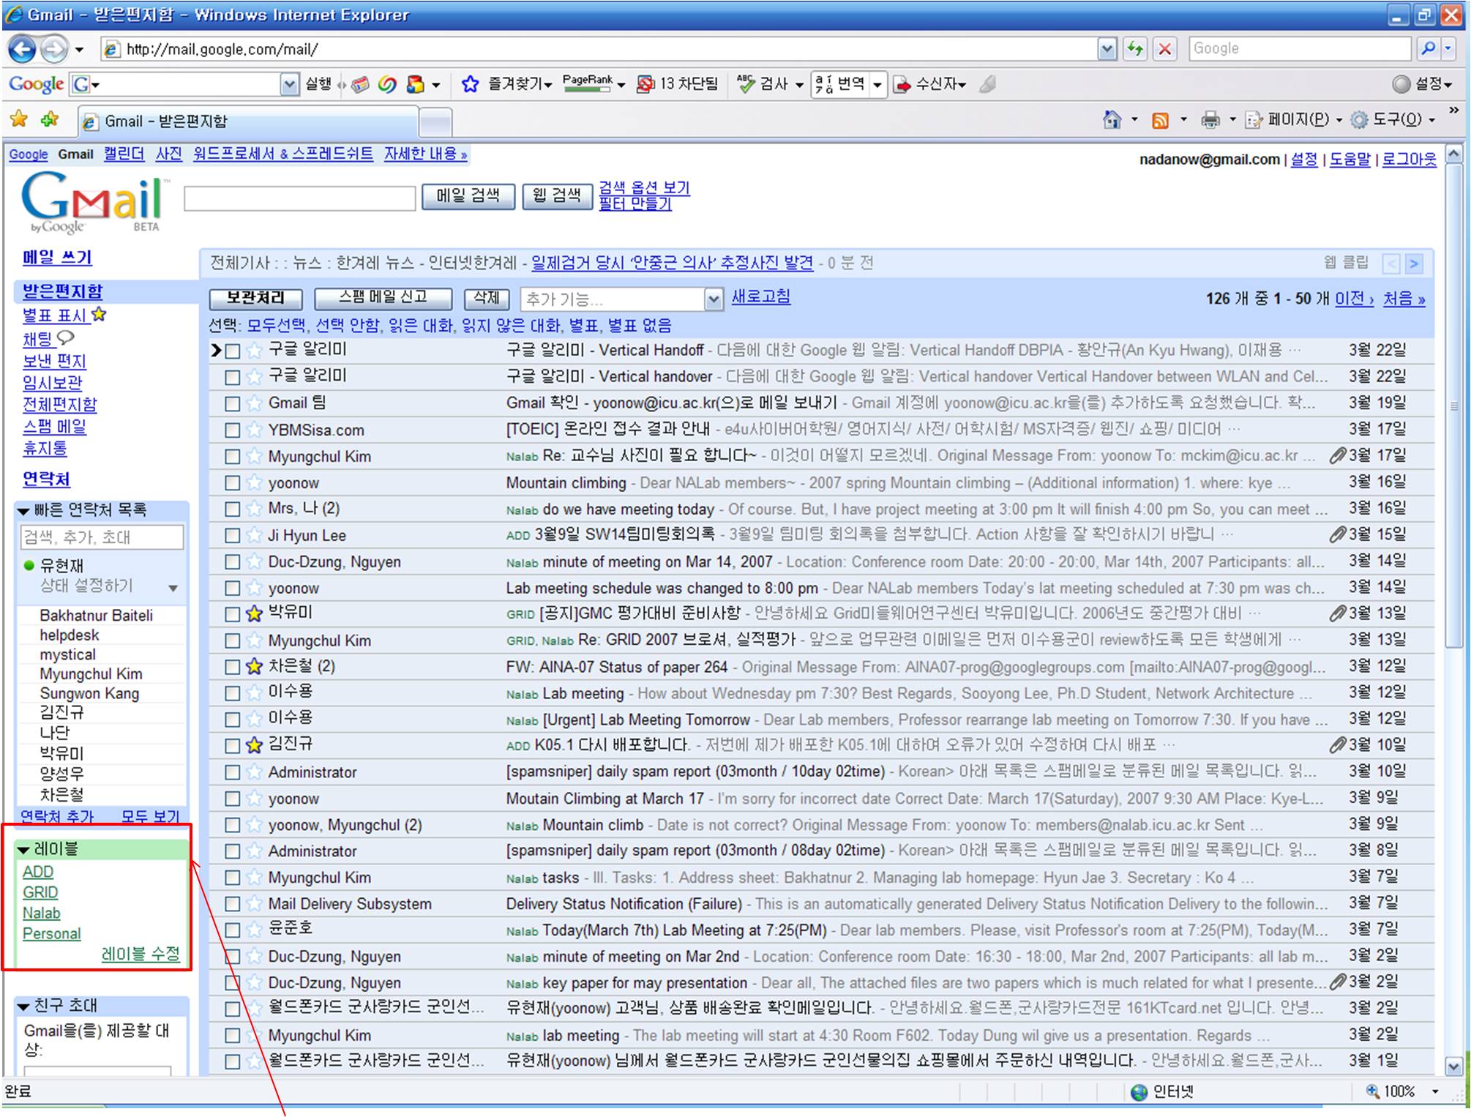This screenshot has height=1117, width=1471.
Task: Open the Nalab label link
Action: pos(42,914)
